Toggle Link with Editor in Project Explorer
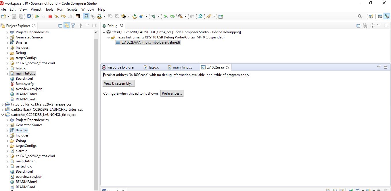This screenshot has width=391, height=191. [67, 26]
